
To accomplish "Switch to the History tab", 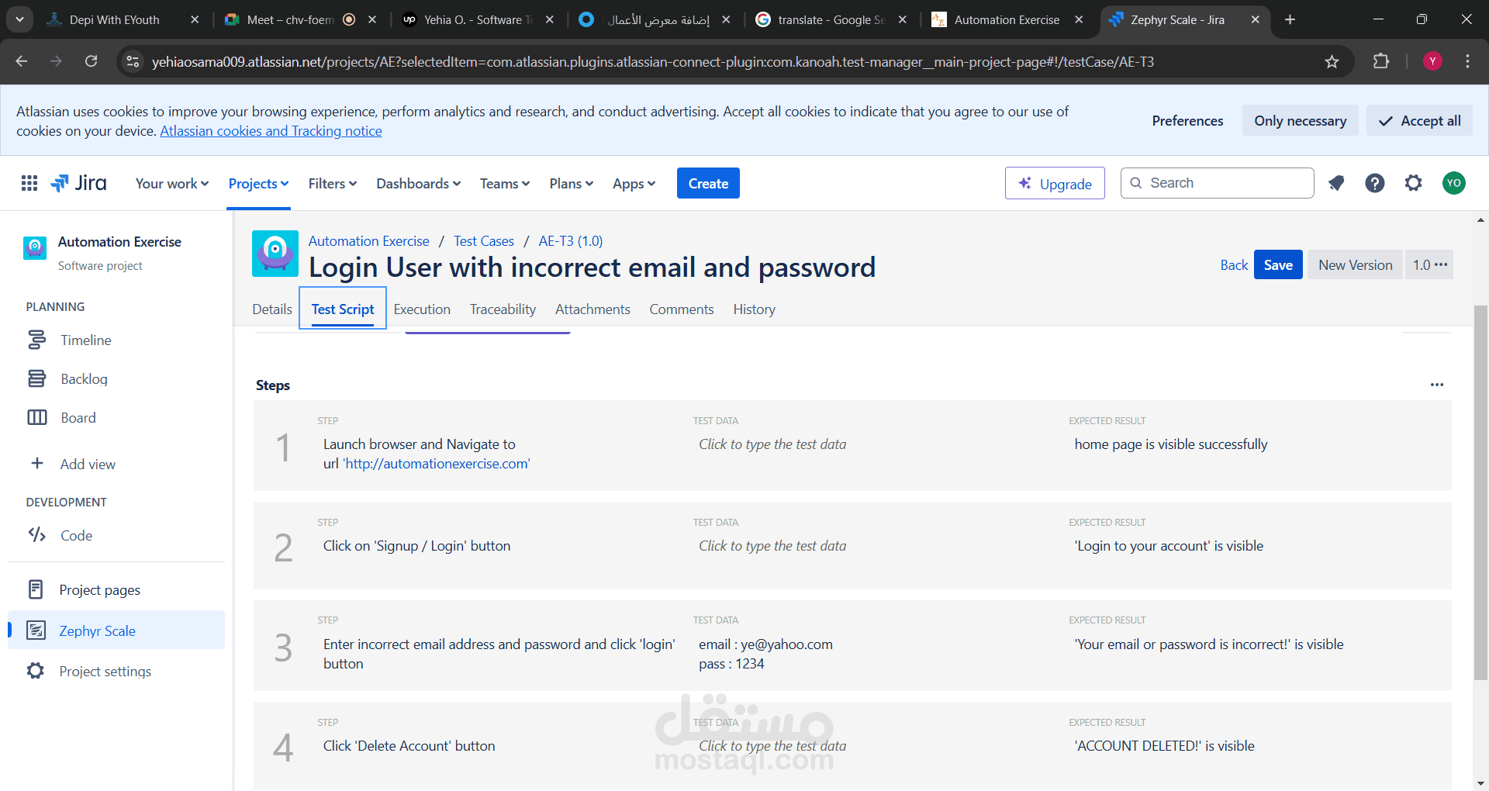I will (755, 309).
